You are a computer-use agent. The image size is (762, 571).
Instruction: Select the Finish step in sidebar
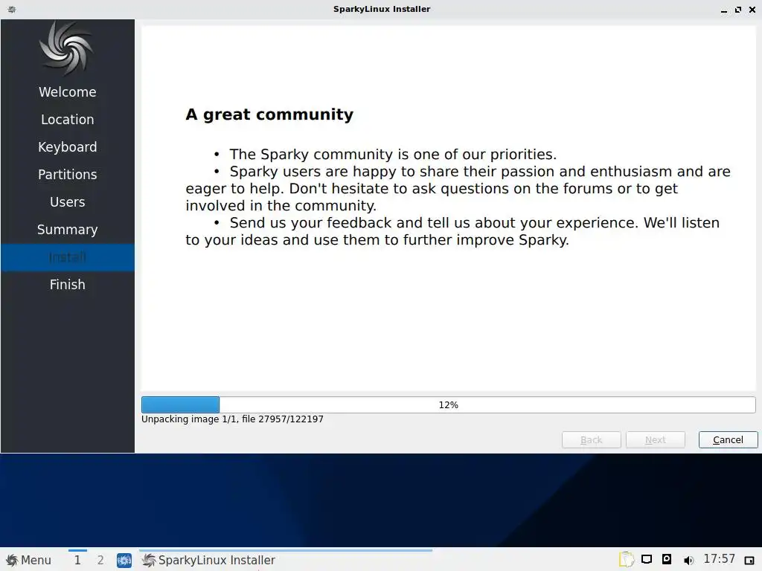tap(68, 285)
